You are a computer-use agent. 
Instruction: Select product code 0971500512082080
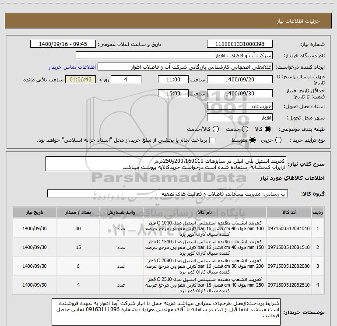click(x=288, y=266)
